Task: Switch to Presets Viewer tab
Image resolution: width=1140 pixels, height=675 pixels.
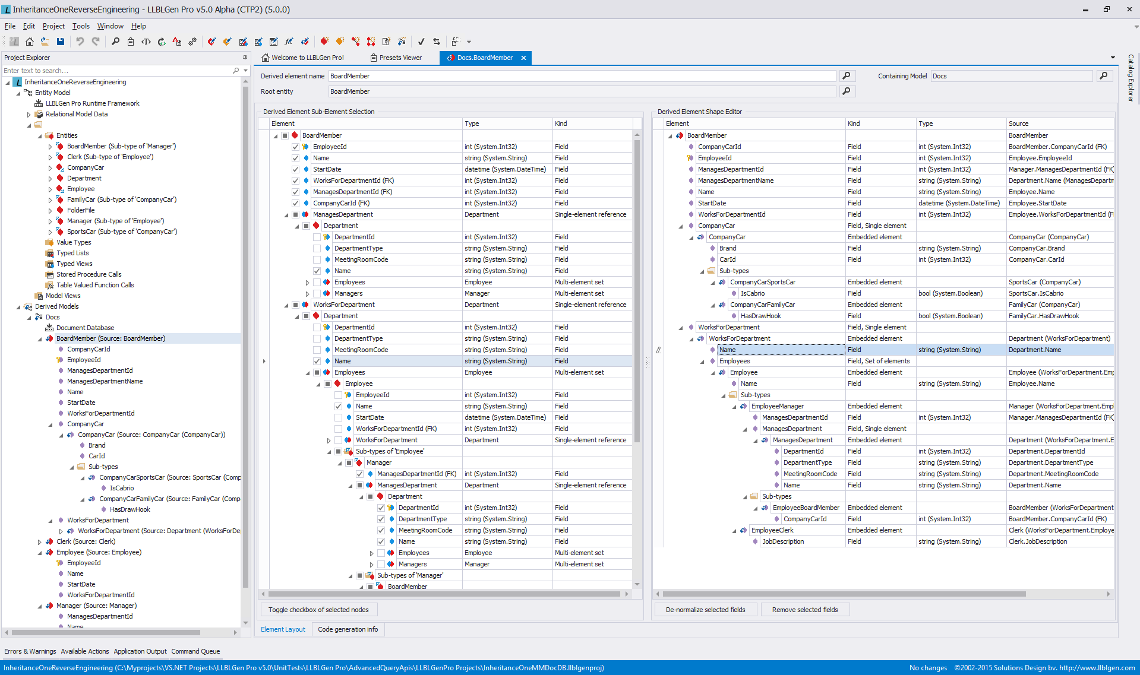Action: [x=396, y=58]
